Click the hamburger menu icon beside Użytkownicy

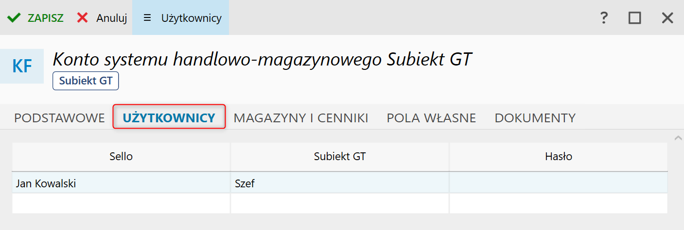point(147,18)
